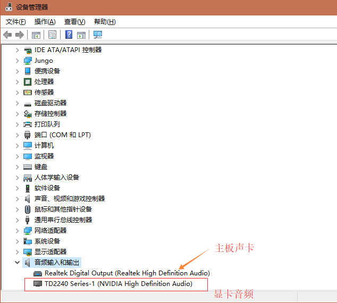Click the Back arrow toolbar icon
337x303 pixels.
(x=7, y=35)
